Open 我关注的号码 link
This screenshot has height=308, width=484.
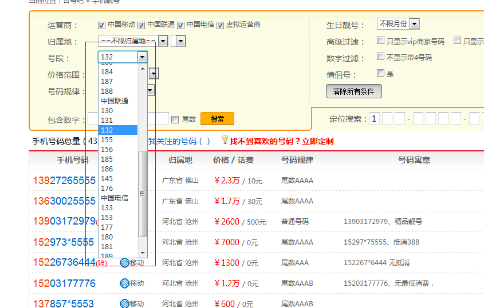(x=179, y=141)
